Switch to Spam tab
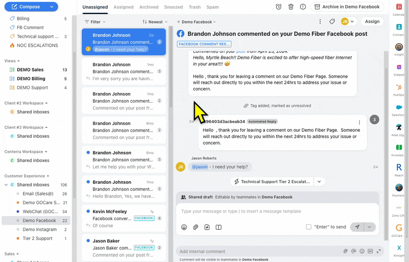This screenshot has width=409, height=262. pos(212,7)
